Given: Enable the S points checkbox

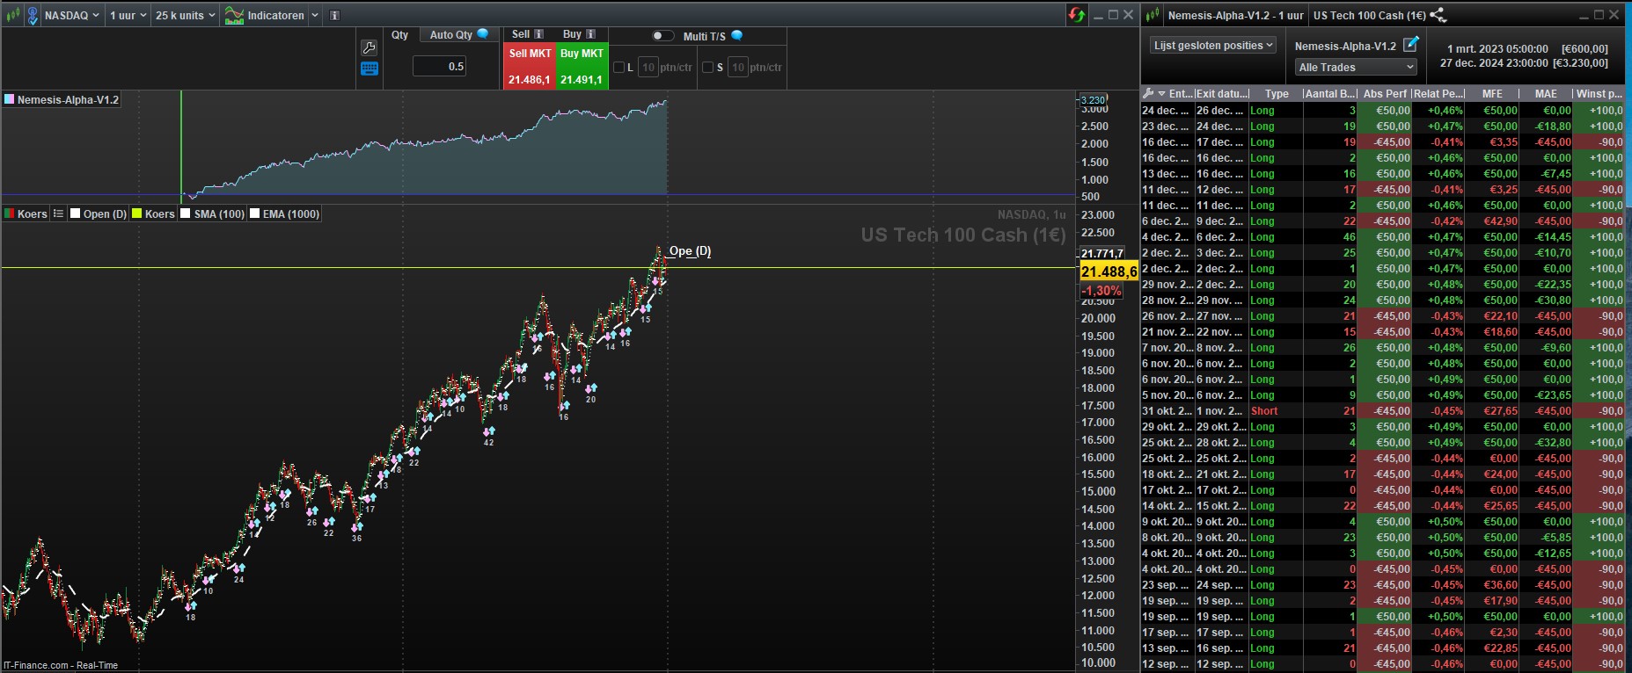Looking at the screenshot, I should pyautogui.click(x=707, y=67).
